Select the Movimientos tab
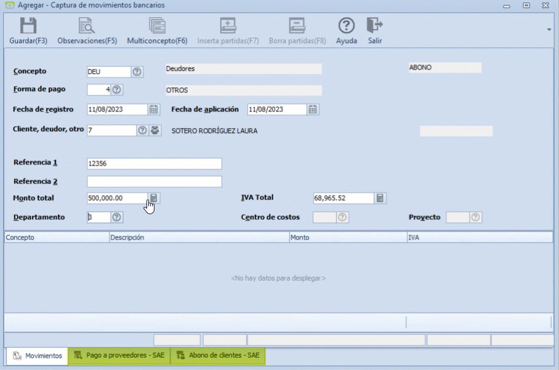The width and height of the screenshot is (559, 370). [x=37, y=356]
